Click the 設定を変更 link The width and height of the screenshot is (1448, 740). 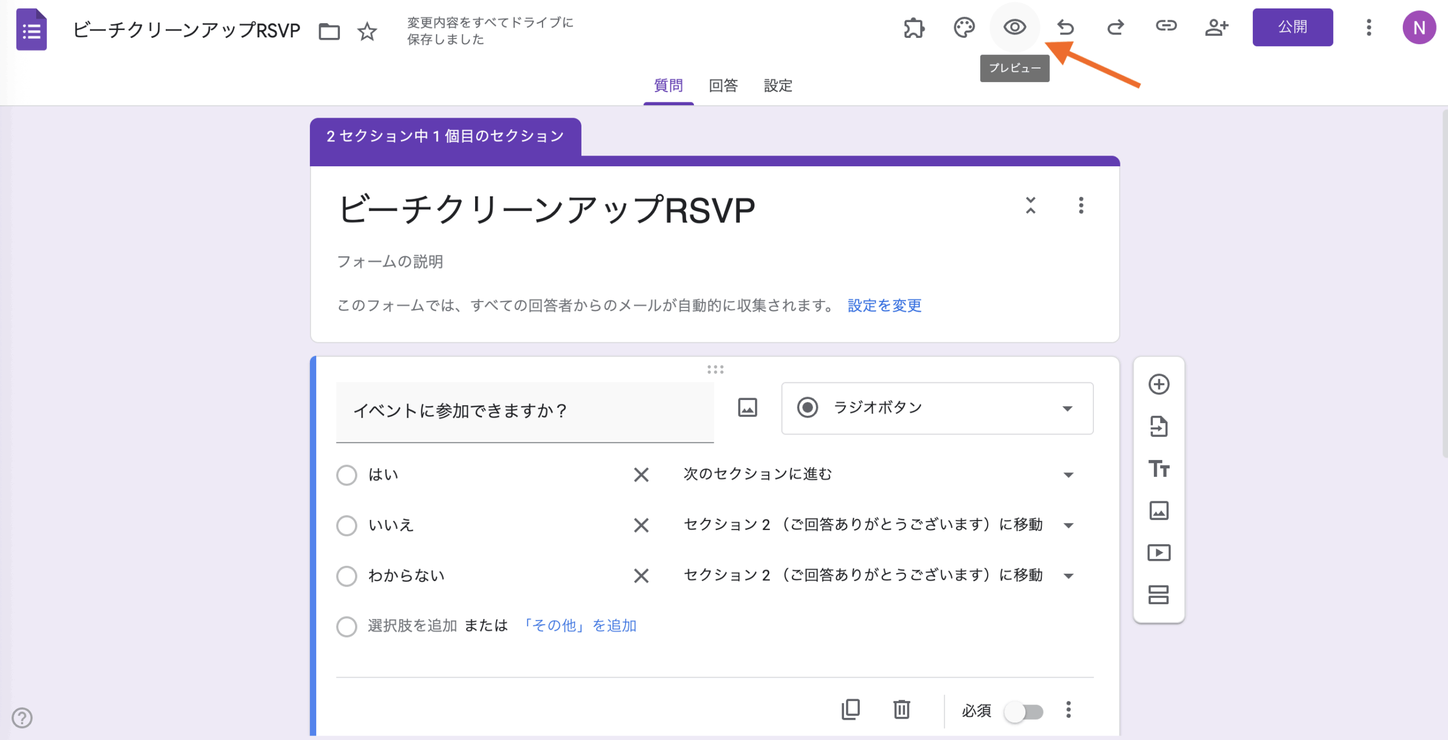tap(884, 306)
